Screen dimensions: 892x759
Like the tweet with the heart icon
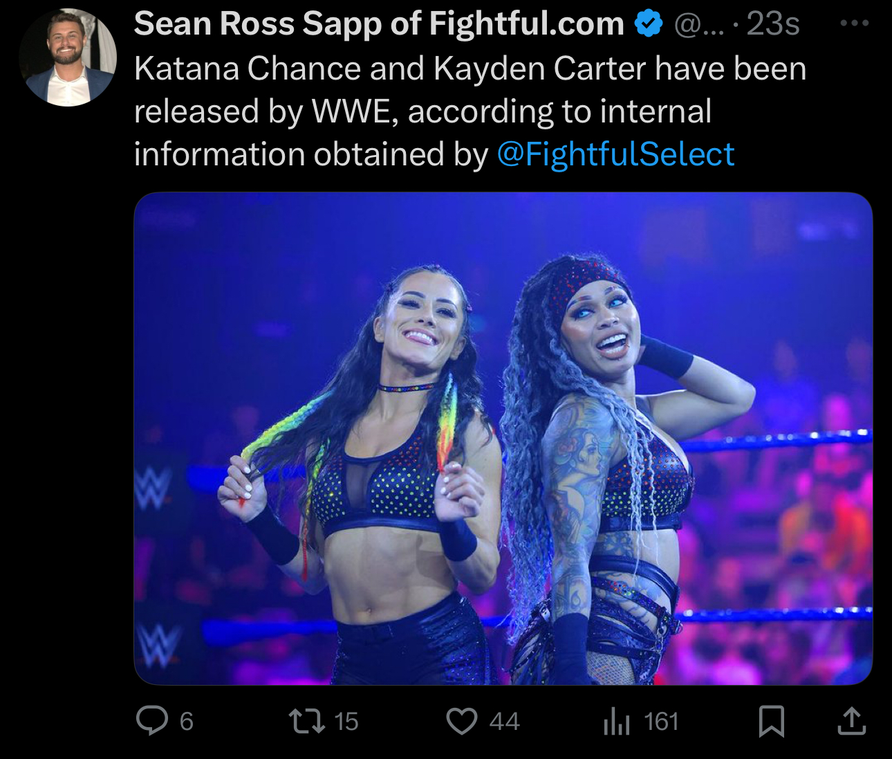pos(462,721)
